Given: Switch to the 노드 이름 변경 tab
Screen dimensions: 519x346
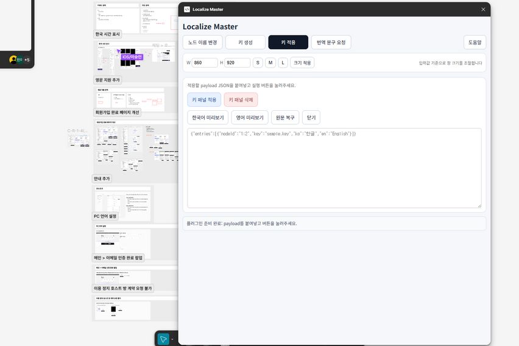Looking at the screenshot, I should (203, 43).
